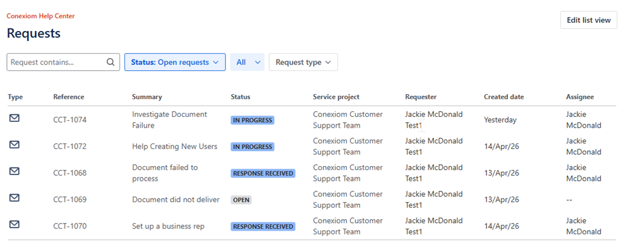Click created date 14/Apr/26 for CCT-1072
The image size is (640, 247).
pyautogui.click(x=501, y=147)
